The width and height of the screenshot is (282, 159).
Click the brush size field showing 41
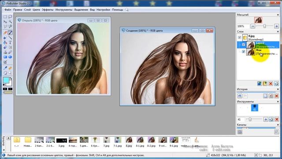tap(241, 119)
